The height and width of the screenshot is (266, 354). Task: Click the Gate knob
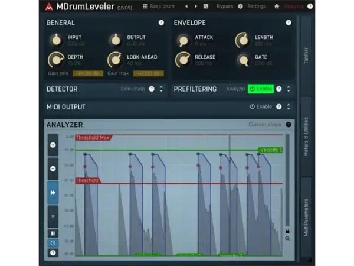pos(243,60)
